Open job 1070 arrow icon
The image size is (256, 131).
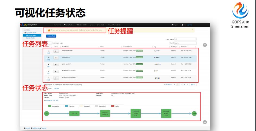(49, 78)
